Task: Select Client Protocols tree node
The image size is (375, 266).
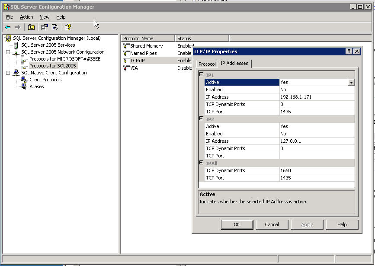Action: click(x=45, y=80)
